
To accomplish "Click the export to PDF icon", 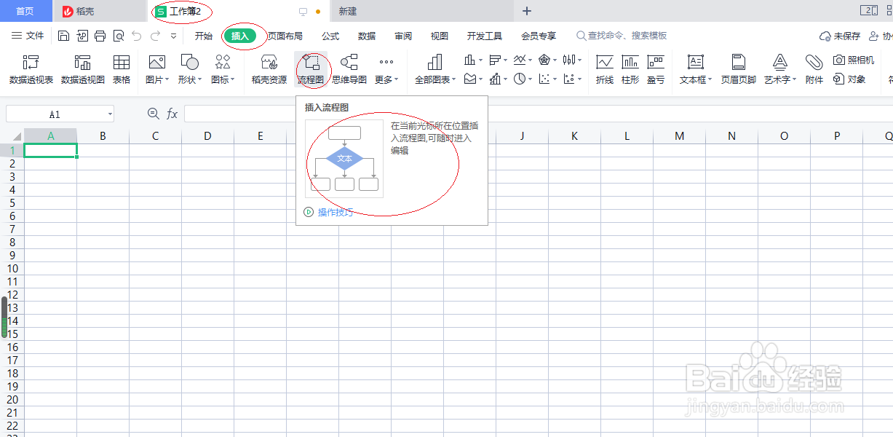I will [x=82, y=36].
